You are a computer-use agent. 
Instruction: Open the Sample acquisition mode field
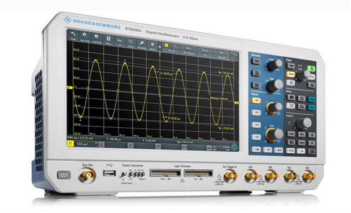pos(221,57)
